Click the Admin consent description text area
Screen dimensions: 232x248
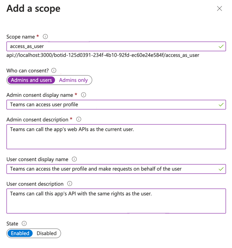(x=116, y=136)
